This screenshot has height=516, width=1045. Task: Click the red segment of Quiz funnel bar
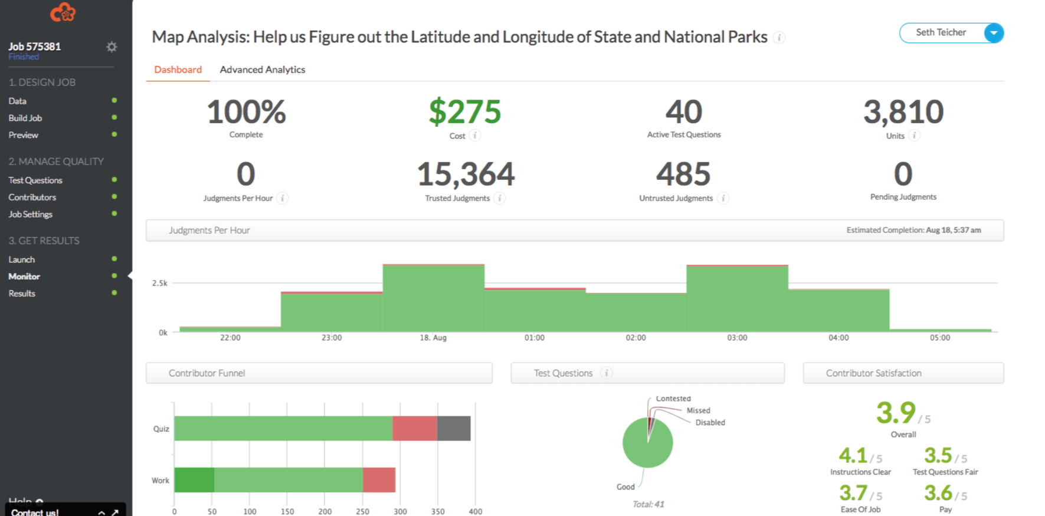(415, 428)
